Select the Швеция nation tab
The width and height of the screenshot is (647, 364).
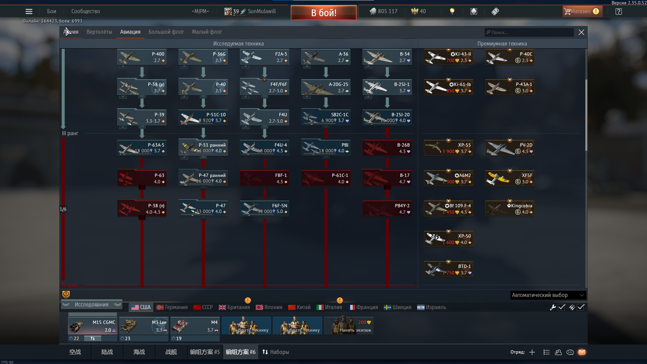pos(398,307)
